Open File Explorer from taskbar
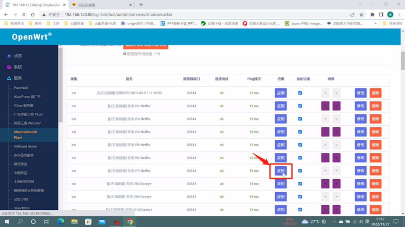Screen dimensions: 405x227 pyautogui.click(x=74, y=221)
